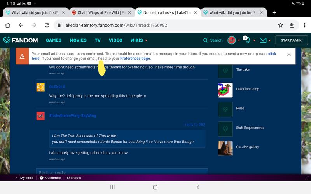This screenshot has width=311, height=194.
Task: Collapse the bottom toolbar with chevron
Action: coord(308,178)
